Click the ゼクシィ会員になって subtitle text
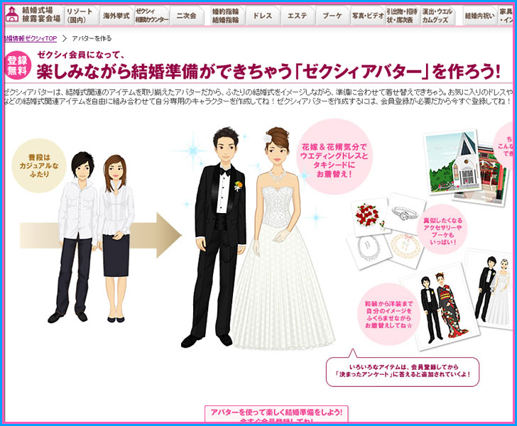The image size is (517, 426). click(80, 55)
